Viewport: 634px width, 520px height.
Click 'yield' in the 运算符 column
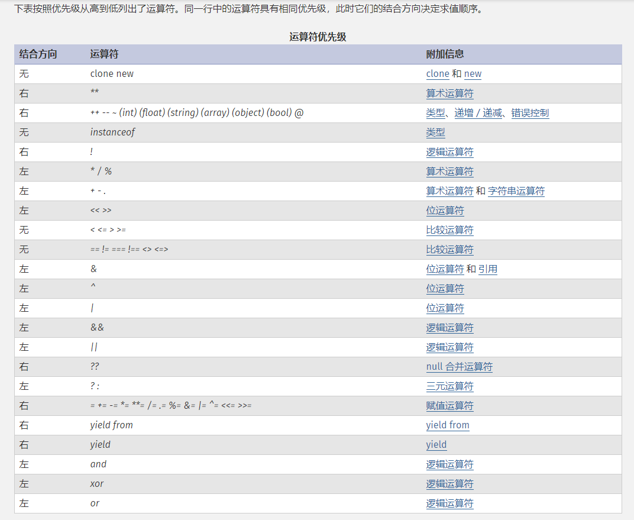(100, 445)
